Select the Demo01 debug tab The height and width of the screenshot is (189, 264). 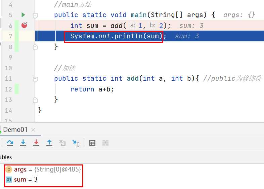[x=15, y=130]
